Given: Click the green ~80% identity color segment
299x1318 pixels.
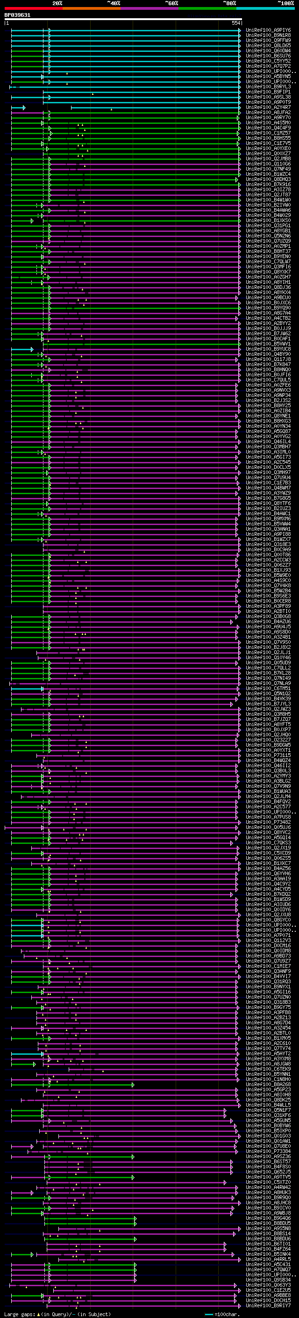Looking at the screenshot, I should click(x=207, y=8).
